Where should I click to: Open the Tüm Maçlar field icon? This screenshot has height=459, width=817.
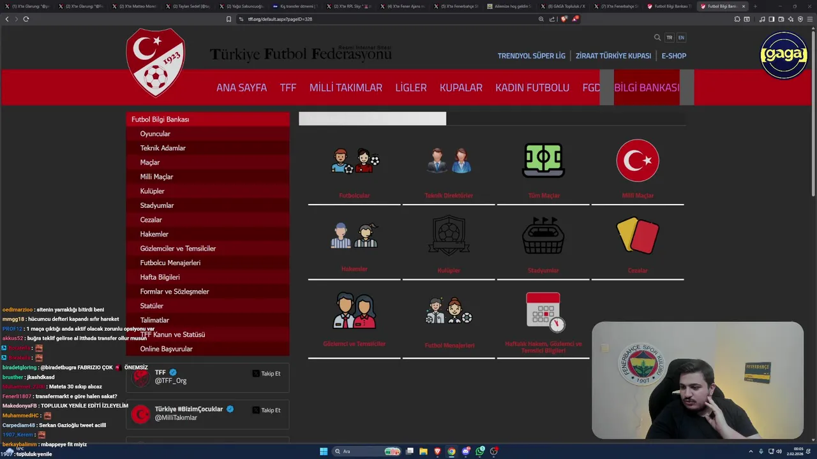click(543, 161)
